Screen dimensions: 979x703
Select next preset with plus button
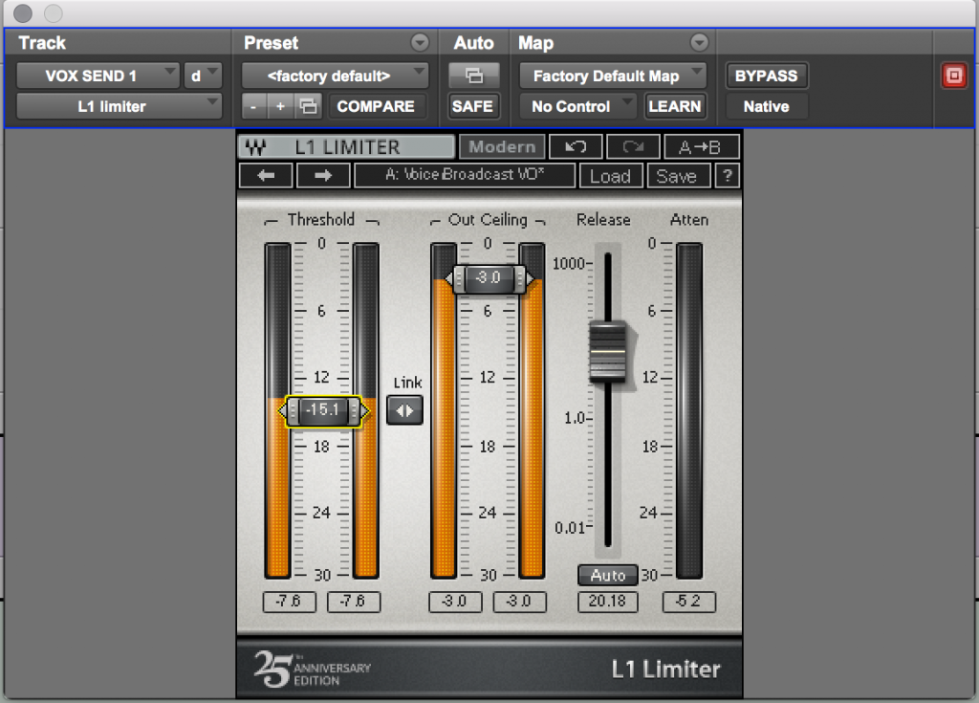click(280, 106)
